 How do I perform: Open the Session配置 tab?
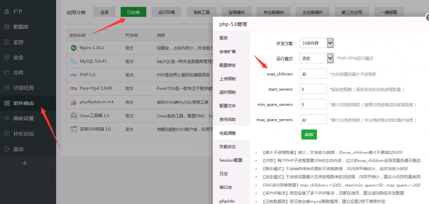[232, 160]
